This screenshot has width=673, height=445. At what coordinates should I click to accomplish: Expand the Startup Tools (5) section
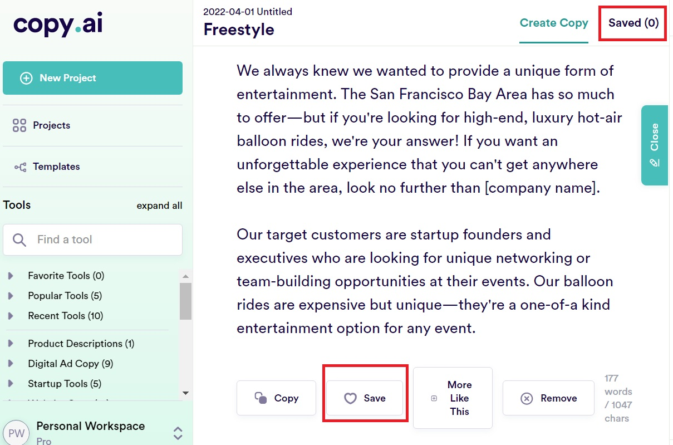coord(11,384)
